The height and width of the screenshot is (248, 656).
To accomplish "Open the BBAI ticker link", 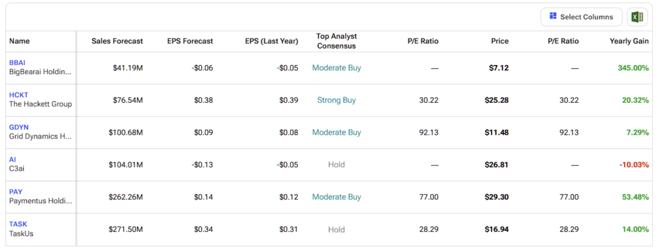I will (17, 63).
